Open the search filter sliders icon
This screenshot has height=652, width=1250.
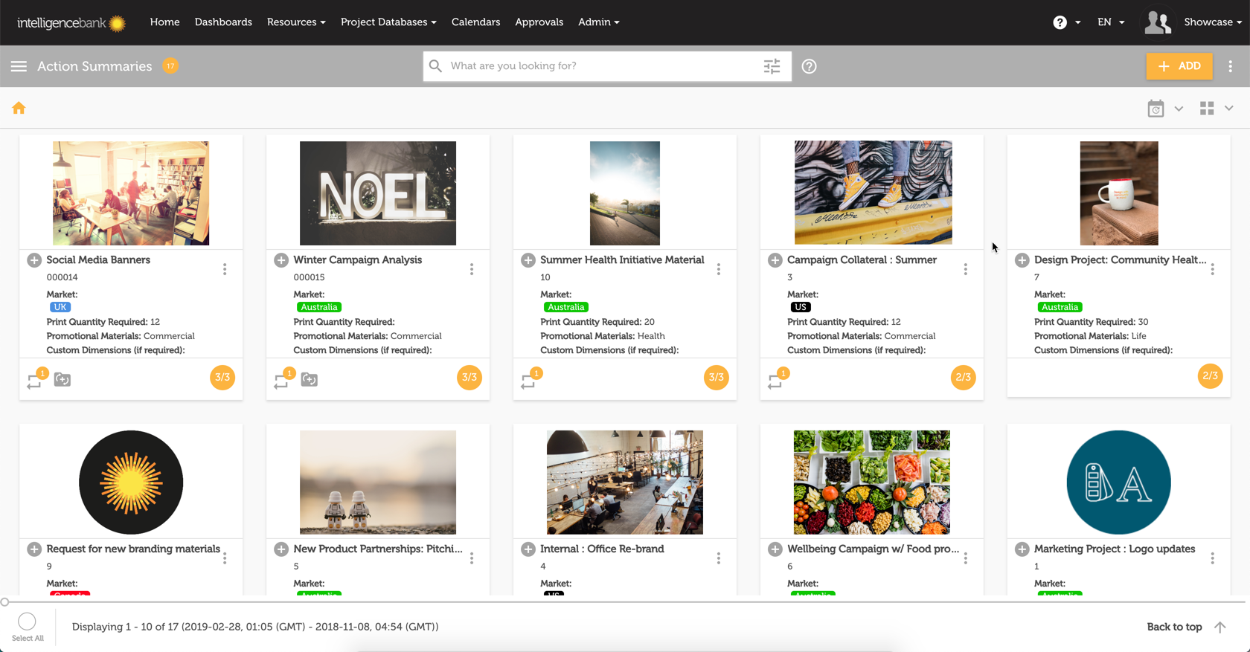point(772,66)
